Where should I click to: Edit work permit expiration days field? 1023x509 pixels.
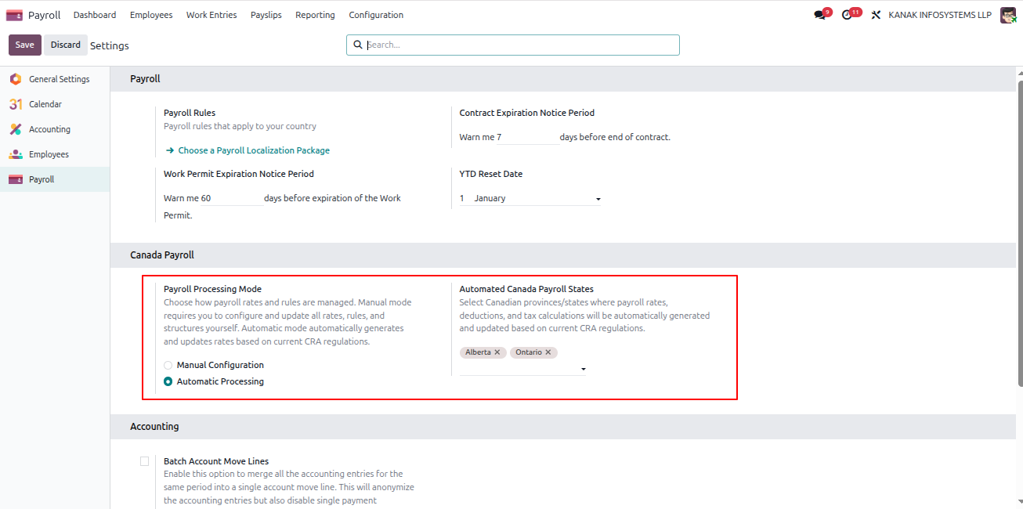point(231,198)
